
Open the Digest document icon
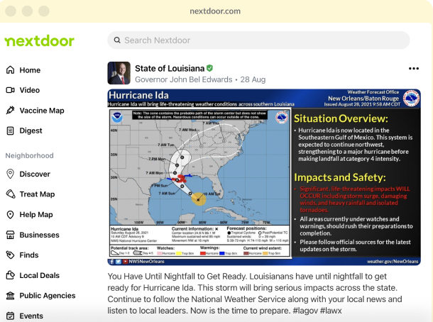[x=10, y=131]
